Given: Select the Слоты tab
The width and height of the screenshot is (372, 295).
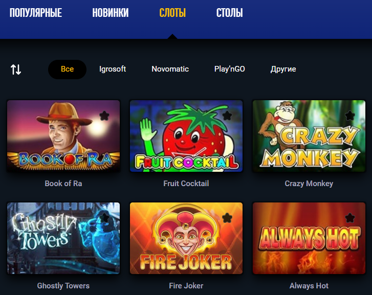Looking at the screenshot, I should (x=172, y=13).
